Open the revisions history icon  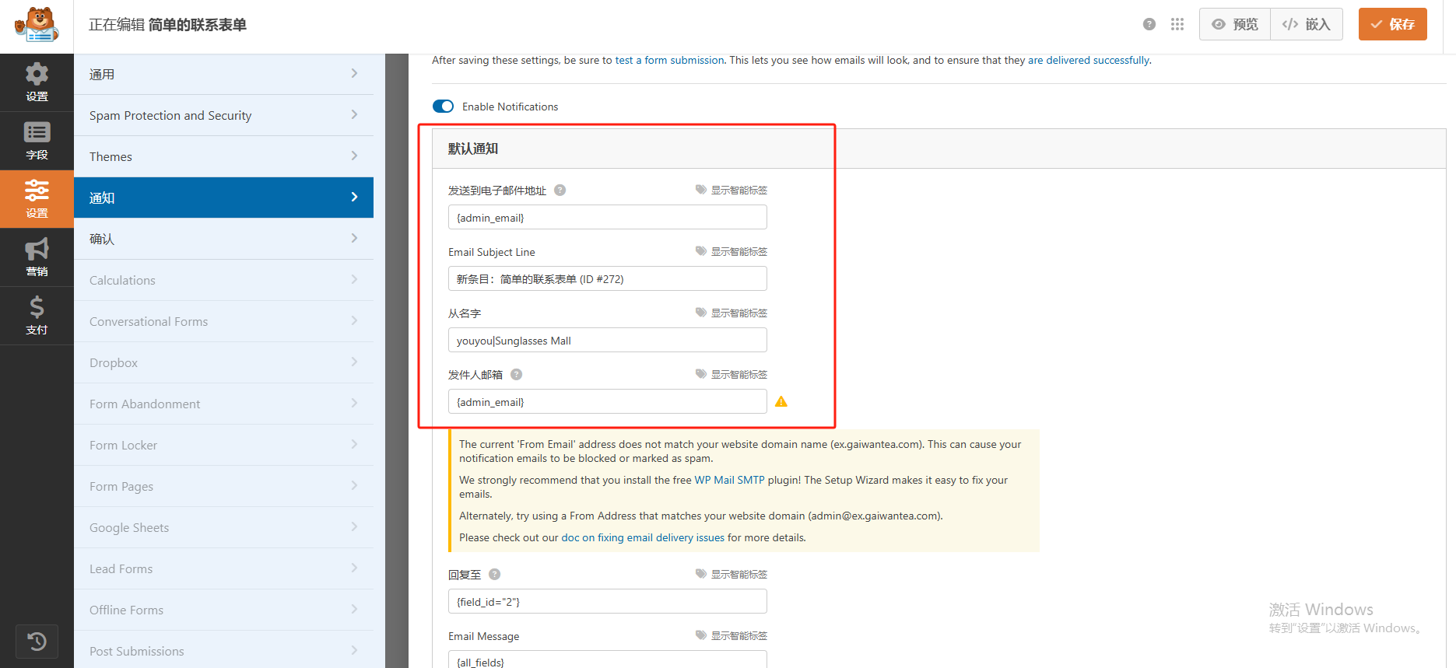pyautogui.click(x=37, y=642)
